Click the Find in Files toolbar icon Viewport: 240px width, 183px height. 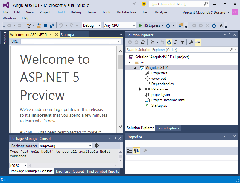click(181, 25)
